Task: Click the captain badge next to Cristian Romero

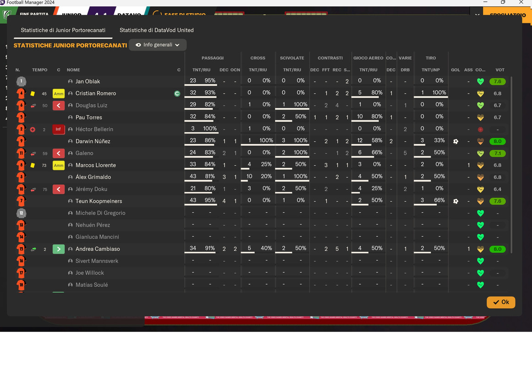Action: (177, 93)
